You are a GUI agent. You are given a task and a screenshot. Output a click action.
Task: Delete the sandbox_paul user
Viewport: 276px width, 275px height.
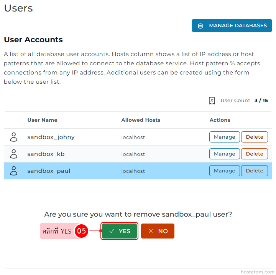(255, 171)
